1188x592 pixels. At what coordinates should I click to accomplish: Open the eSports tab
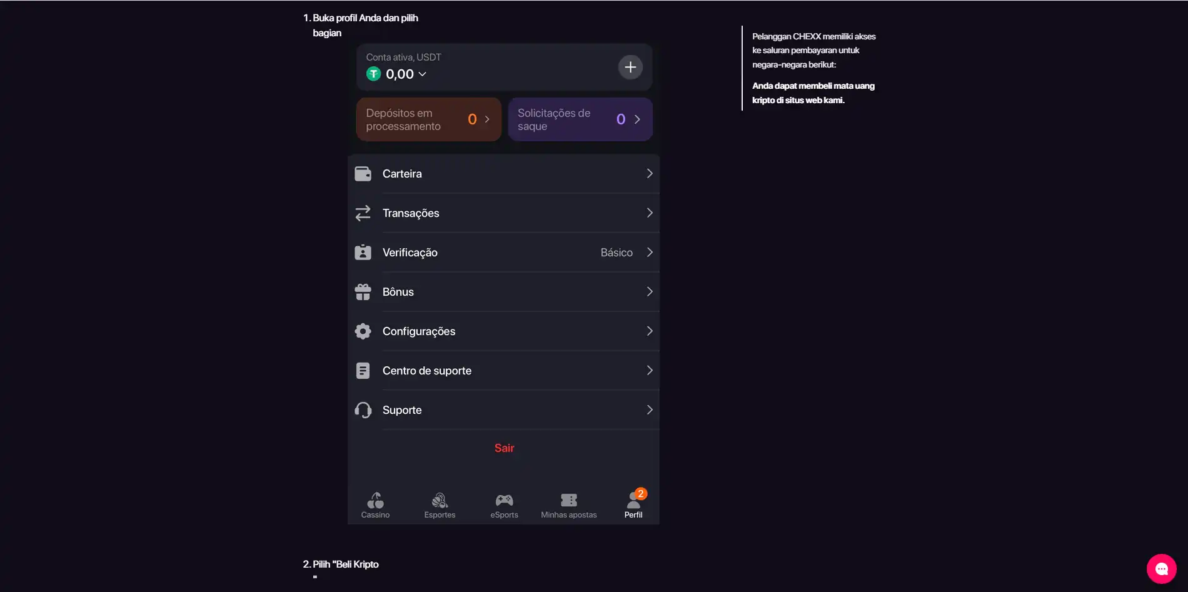pyautogui.click(x=504, y=506)
